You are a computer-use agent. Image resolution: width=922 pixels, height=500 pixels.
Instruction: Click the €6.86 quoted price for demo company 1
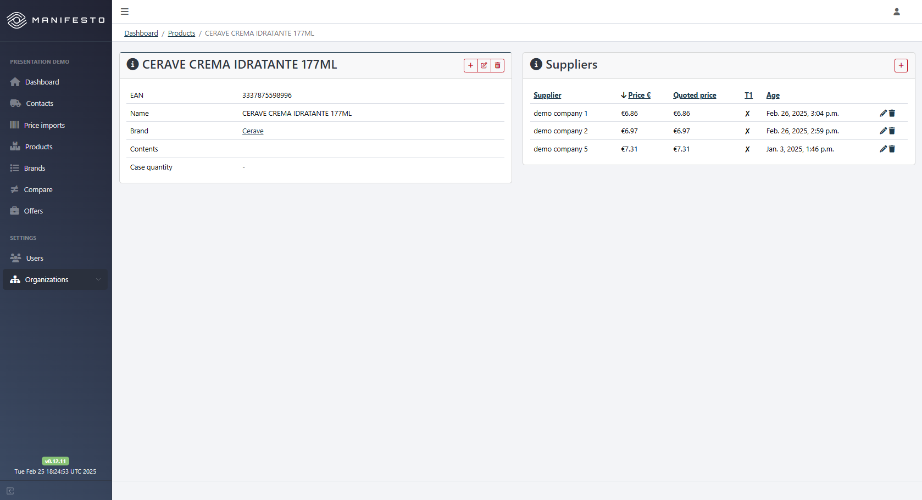[x=681, y=113]
